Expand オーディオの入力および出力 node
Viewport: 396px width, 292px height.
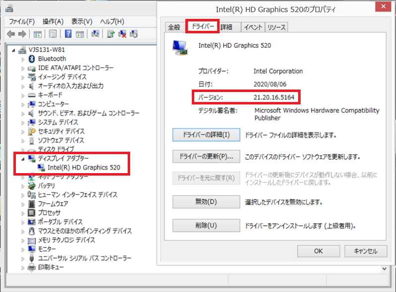tap(23, 87)
